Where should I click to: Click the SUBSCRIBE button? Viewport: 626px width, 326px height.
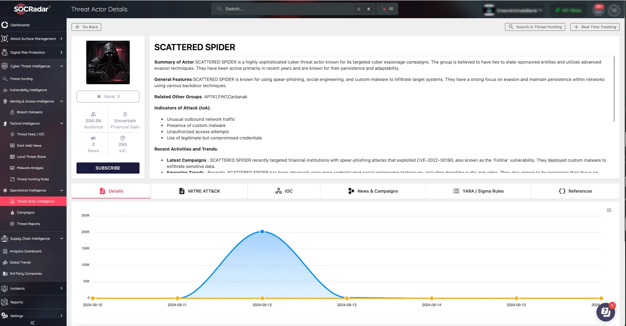108,168
